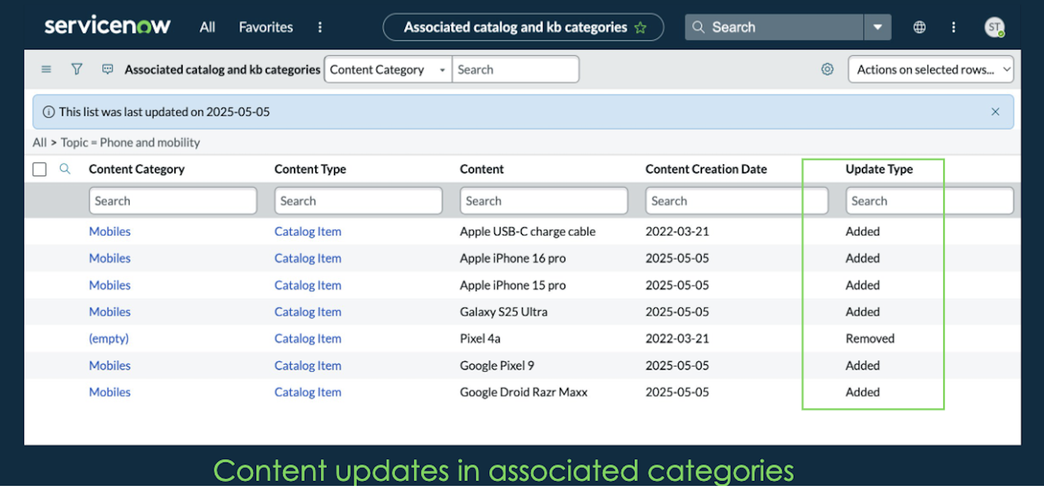Screen dimensions: 1044x487
Task: Open Catalog Item link in Apple iPhone 15 pro row
Action: (308, 285)
